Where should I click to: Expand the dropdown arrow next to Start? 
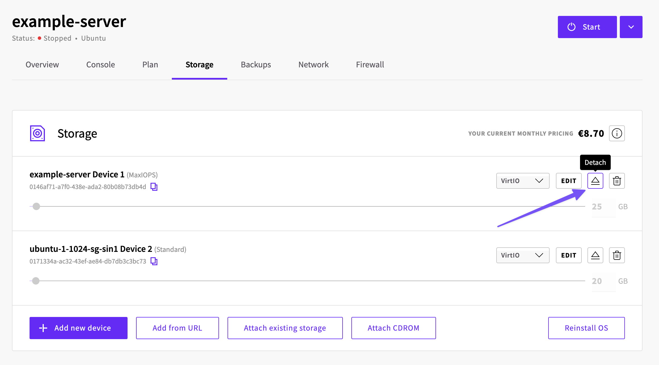[x=631, y=27]
